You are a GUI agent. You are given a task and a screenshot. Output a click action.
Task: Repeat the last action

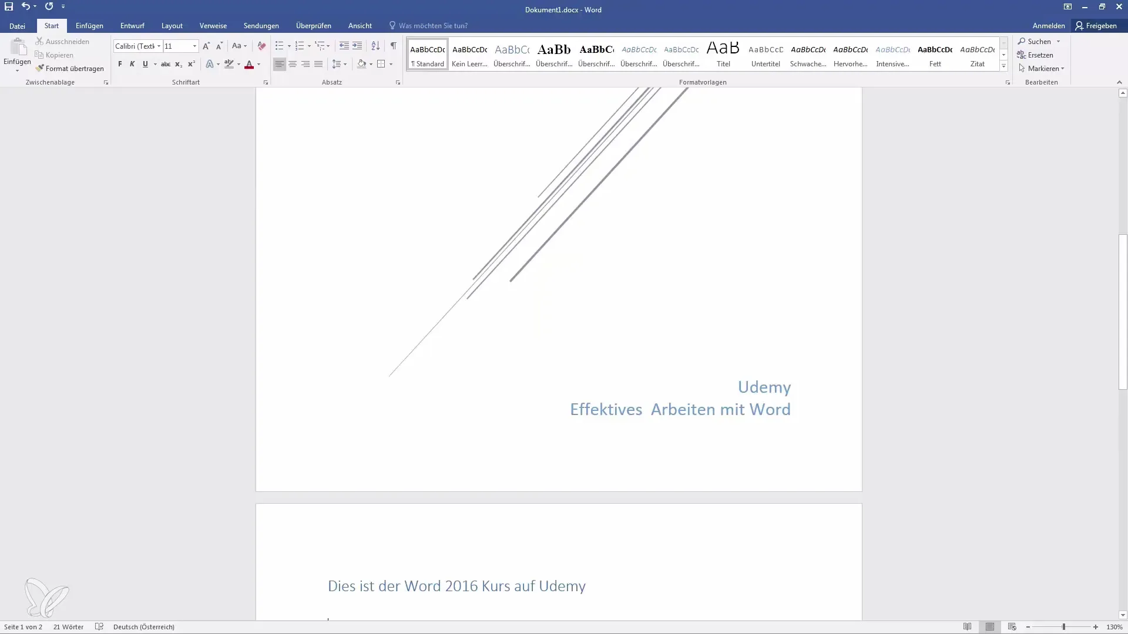(49, 6)
